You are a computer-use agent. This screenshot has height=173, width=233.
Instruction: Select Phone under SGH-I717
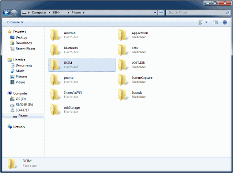click(23, 116)
